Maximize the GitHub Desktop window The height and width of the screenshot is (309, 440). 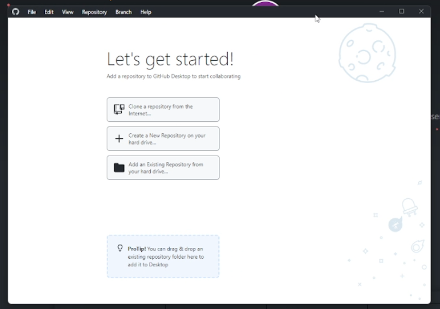402,11
